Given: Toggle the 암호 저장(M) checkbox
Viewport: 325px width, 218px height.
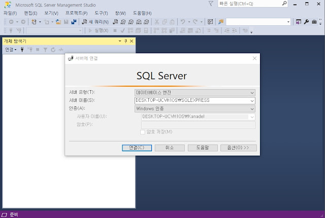Looking at the screenshot, I should [x=143, y=132].
